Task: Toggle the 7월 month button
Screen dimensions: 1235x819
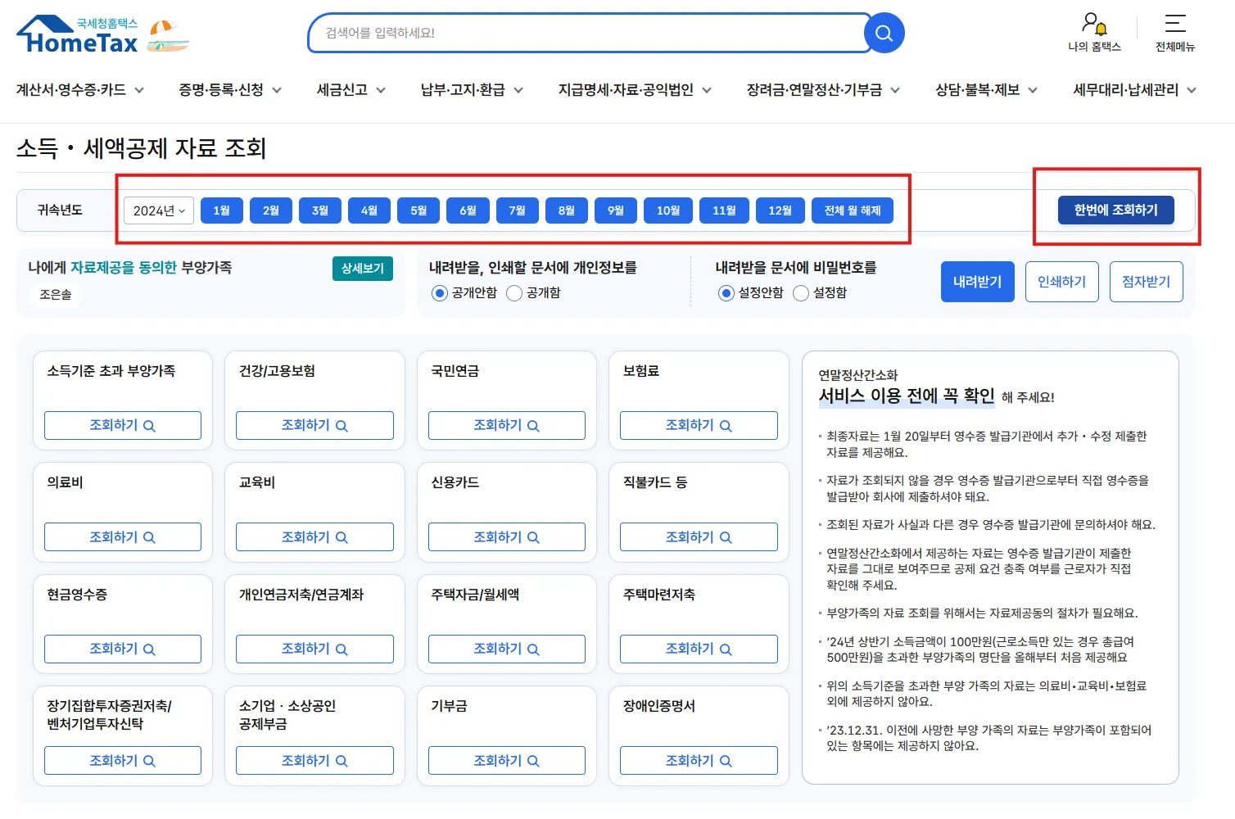Action: pyautogui.click(x=517, y=210)
